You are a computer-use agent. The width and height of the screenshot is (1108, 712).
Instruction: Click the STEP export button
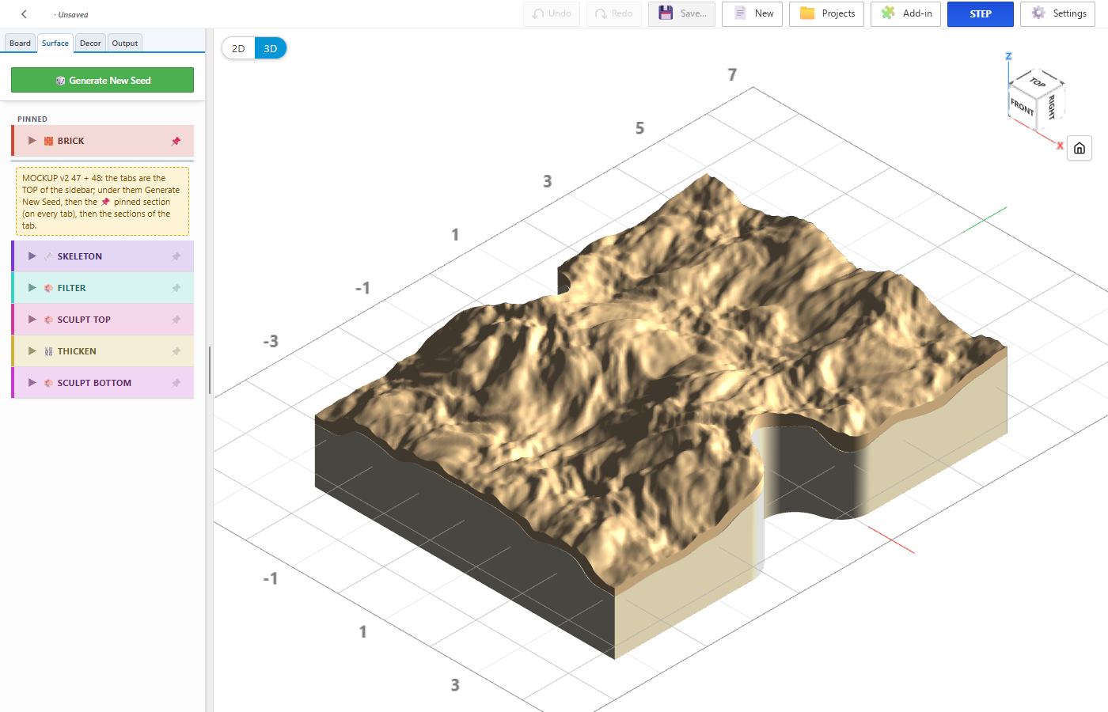point(981,14)
